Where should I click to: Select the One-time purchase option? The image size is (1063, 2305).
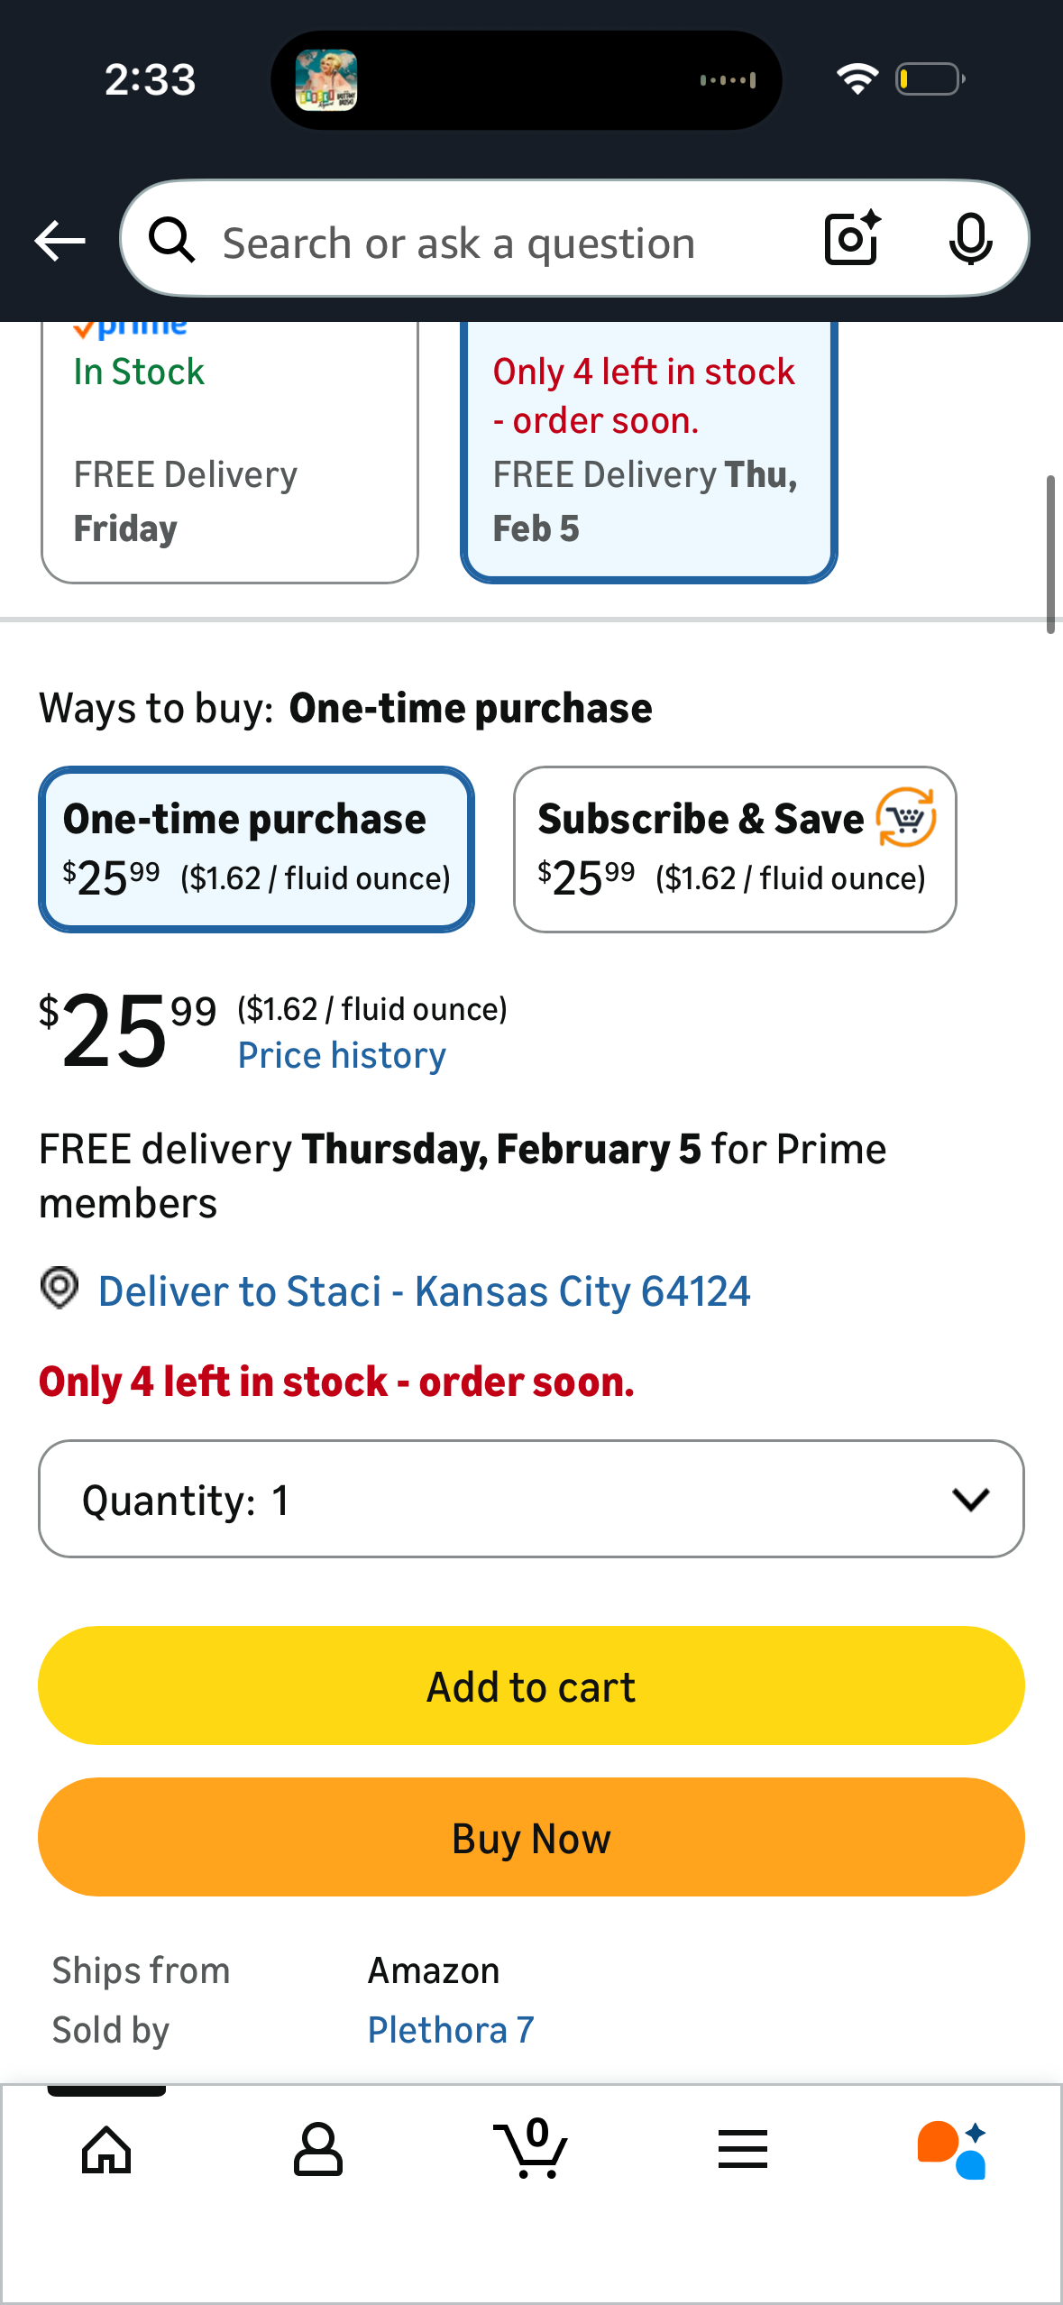(x=256, y=849)
